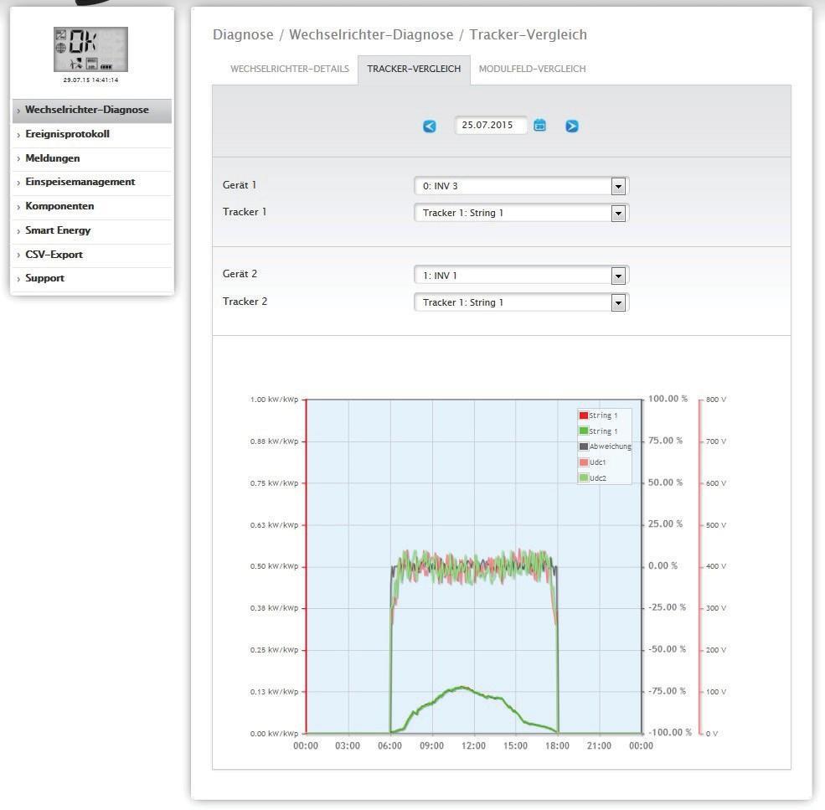825x810 pixels.
Task: Open the Tracker 1 dropdown
Action: [522, 213]
